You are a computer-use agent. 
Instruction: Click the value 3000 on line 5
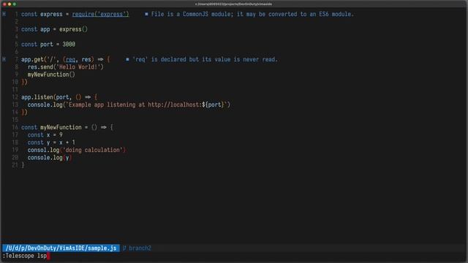click(69, 44)
